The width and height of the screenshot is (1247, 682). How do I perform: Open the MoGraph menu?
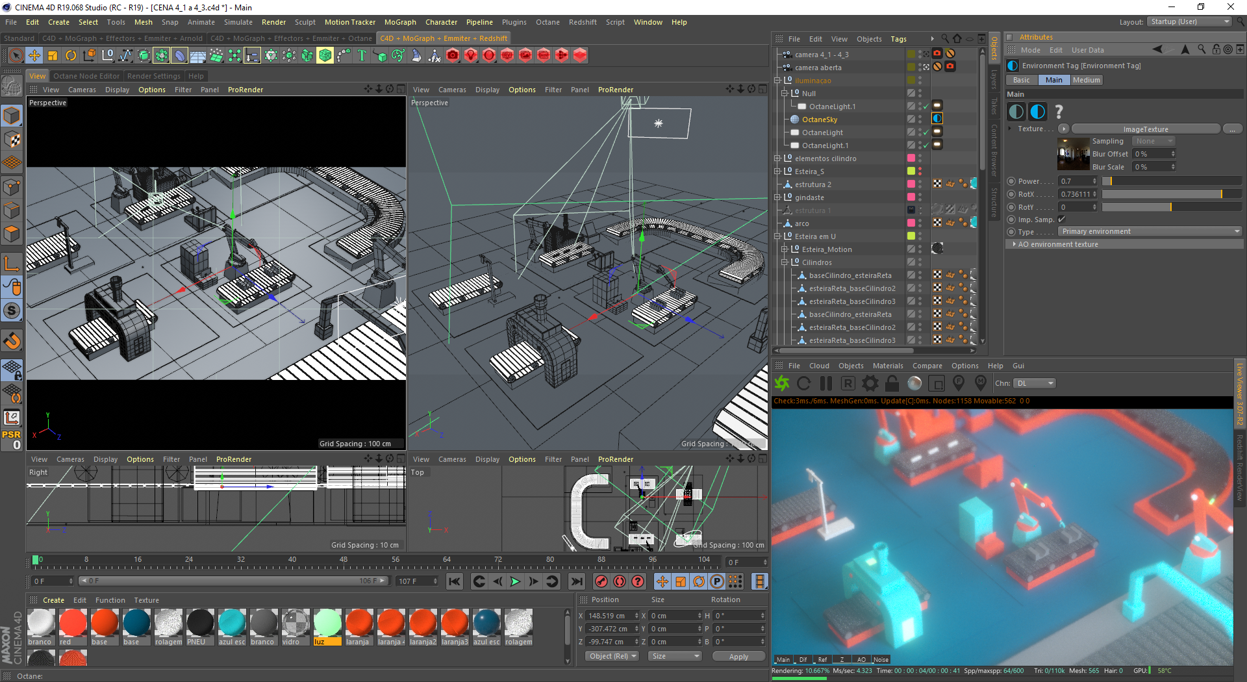pyautogui.click(x=400, y=22)
